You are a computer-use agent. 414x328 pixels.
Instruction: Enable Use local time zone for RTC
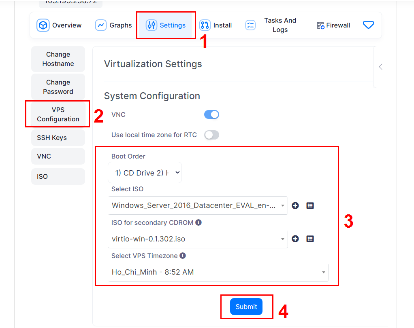(x=211, y=135)
